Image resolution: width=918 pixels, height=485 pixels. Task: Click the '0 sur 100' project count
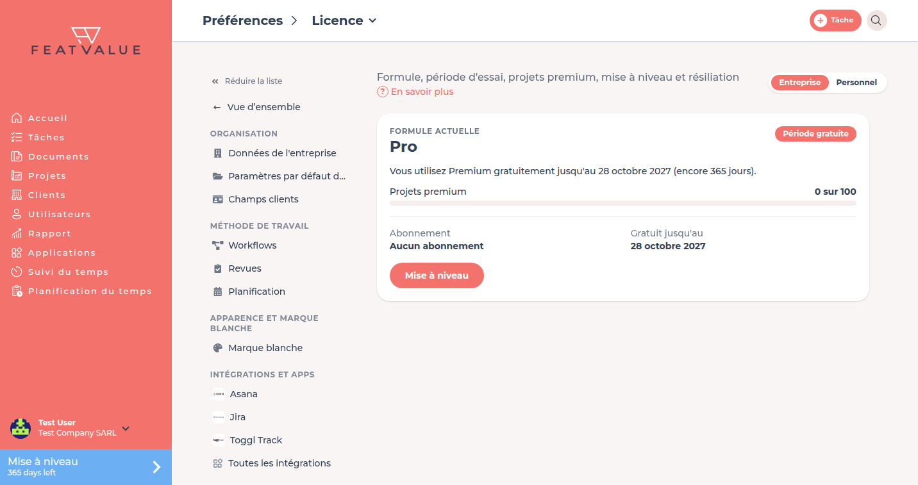[x=835, y=192]
